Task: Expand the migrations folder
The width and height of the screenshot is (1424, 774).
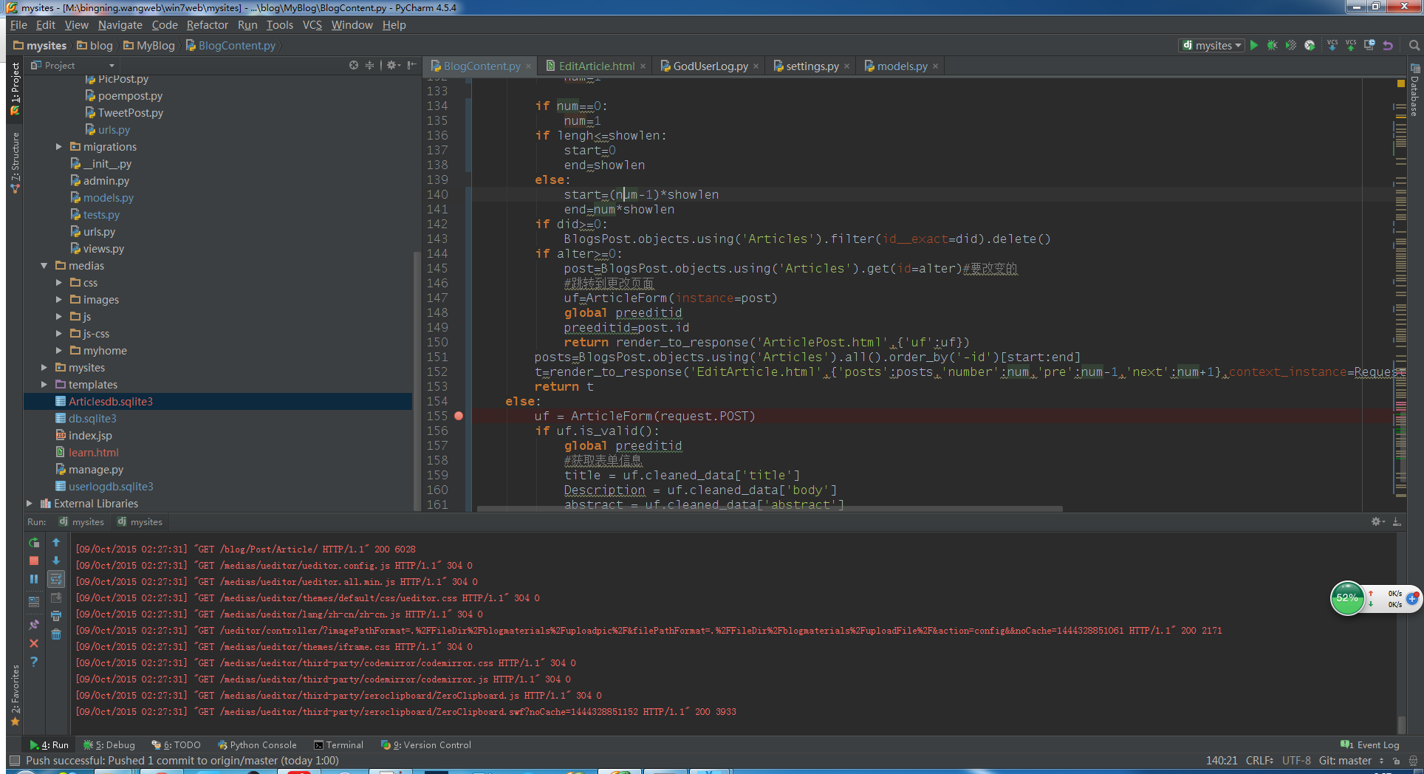Action: pyautogui.click(x=59, y=147)
